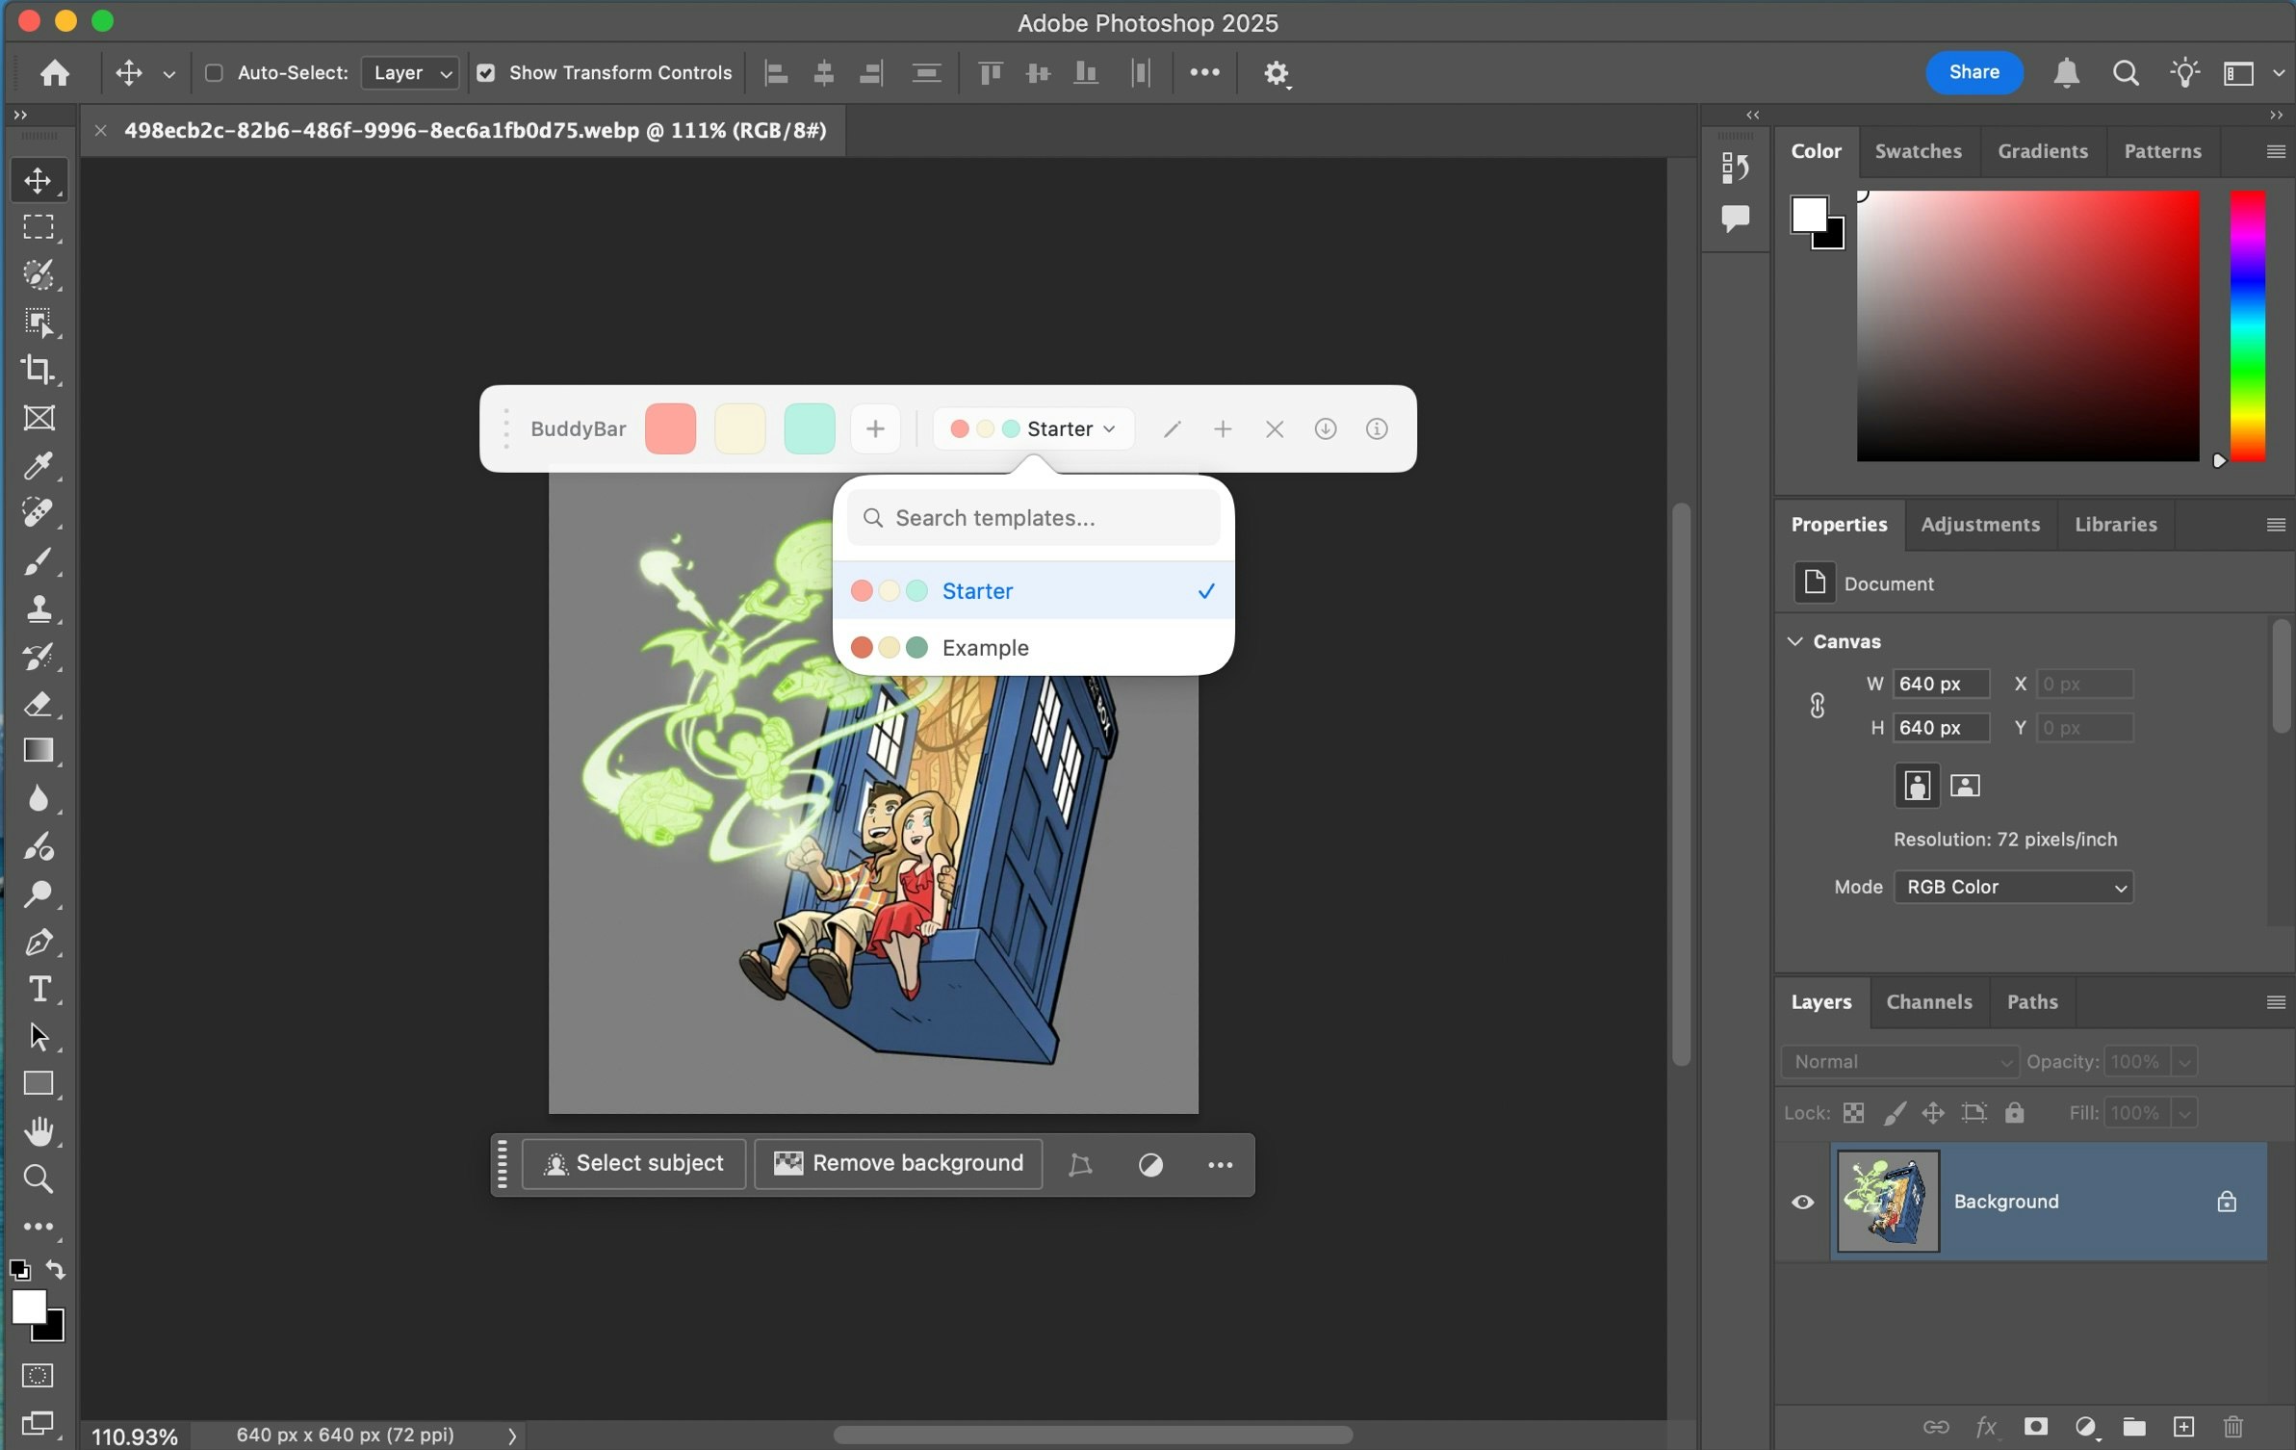Select the Hand tool

[39, 1131]
